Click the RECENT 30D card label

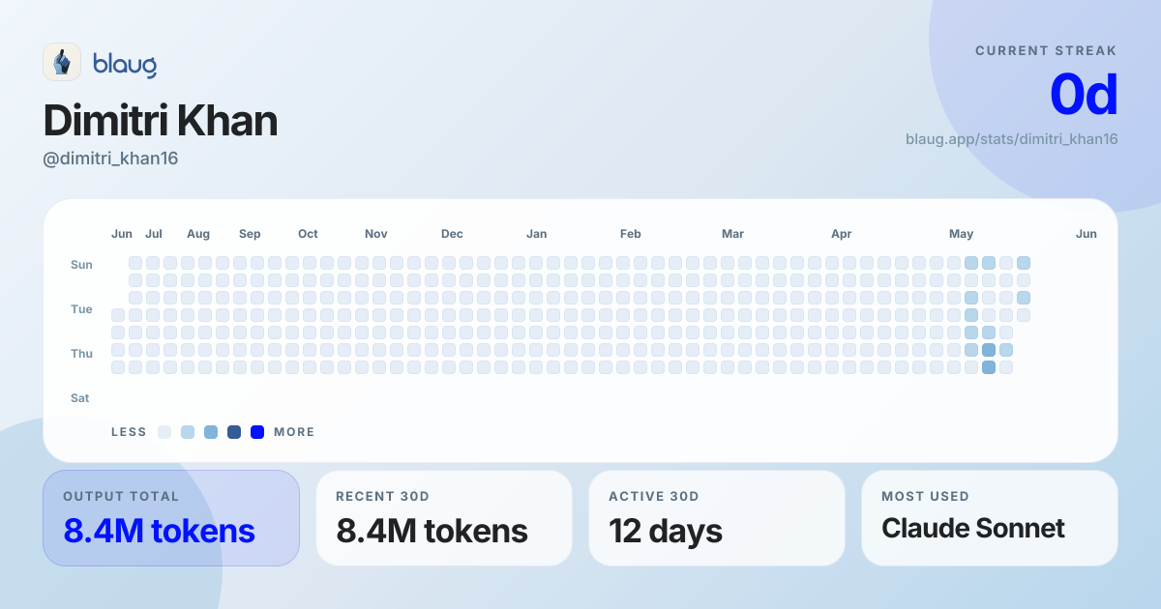pos(382,497)
